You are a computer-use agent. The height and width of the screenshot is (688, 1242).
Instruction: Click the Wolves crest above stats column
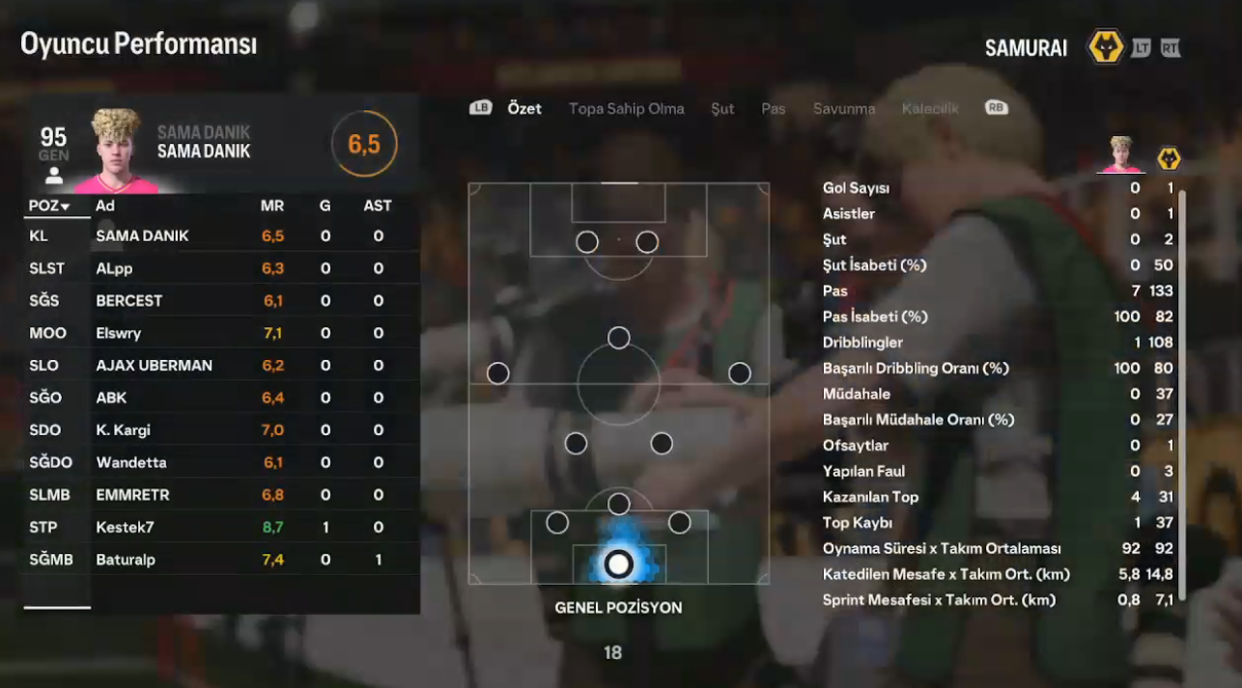(1169, 158)
